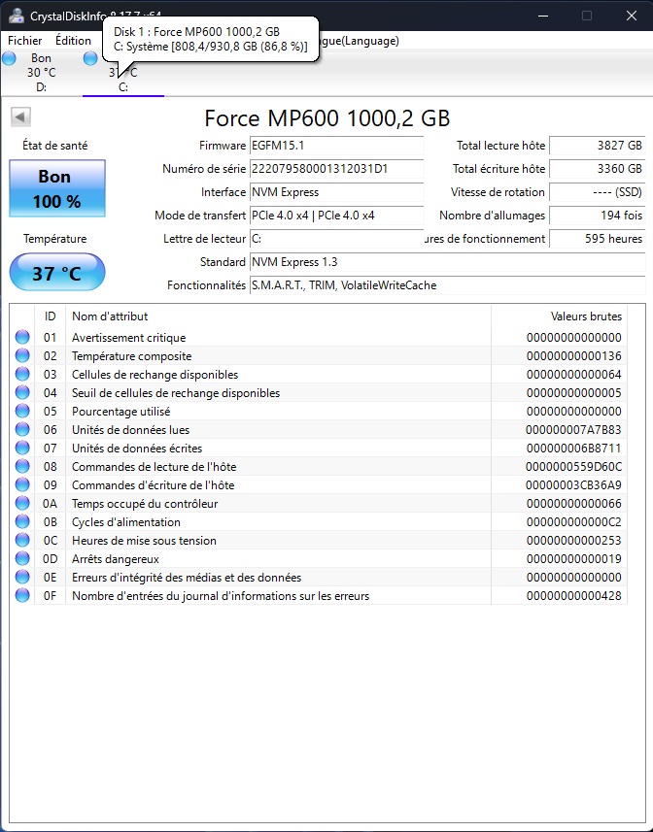Open the Fichier menu

pos(25,41)
